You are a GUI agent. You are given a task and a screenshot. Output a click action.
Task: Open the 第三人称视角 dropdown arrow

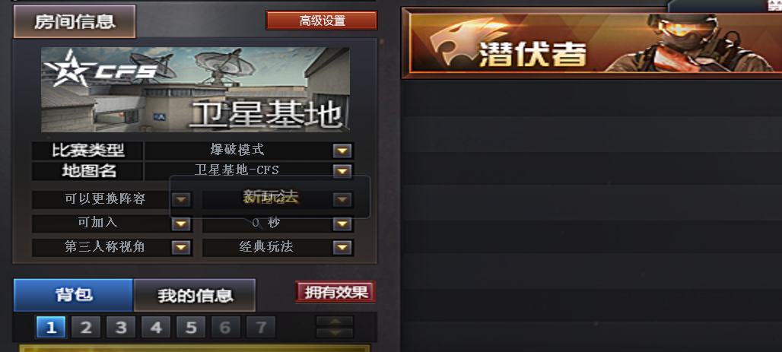click(181, 247)
